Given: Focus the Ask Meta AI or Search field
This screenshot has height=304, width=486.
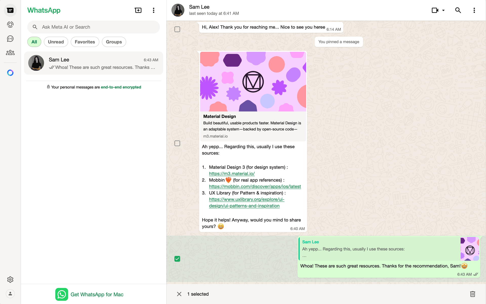Looking at the screenshot, I should pos(94,27).
